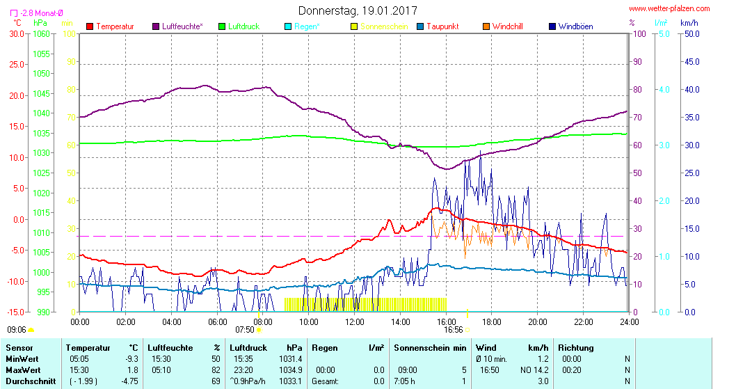The width and height of the screenshot is (736, 389).
Task: Click the chart title Donnerstag, 19.01.2017
Action: click(x=358, y=10)
